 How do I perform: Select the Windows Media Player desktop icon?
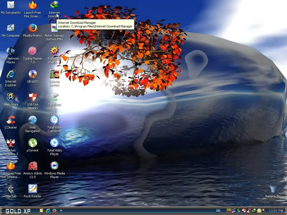54,170
